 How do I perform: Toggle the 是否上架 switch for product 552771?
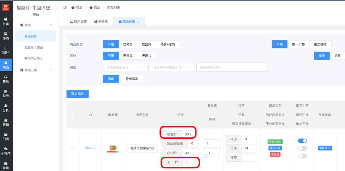click(x=302, y=141)
